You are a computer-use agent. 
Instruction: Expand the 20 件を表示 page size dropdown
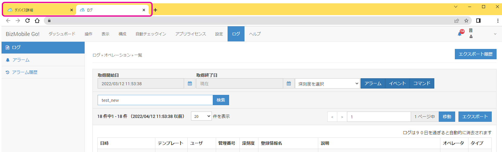(201, 116)
